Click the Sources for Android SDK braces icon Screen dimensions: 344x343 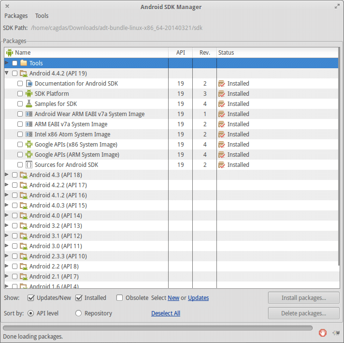[29, 164]
